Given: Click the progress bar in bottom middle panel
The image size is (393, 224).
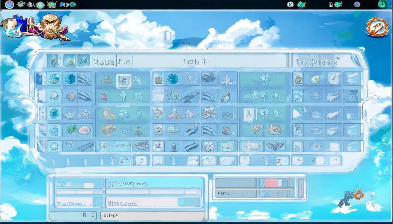Looking at the screenshot, I should pyautogui.click(x=152, y=192).
